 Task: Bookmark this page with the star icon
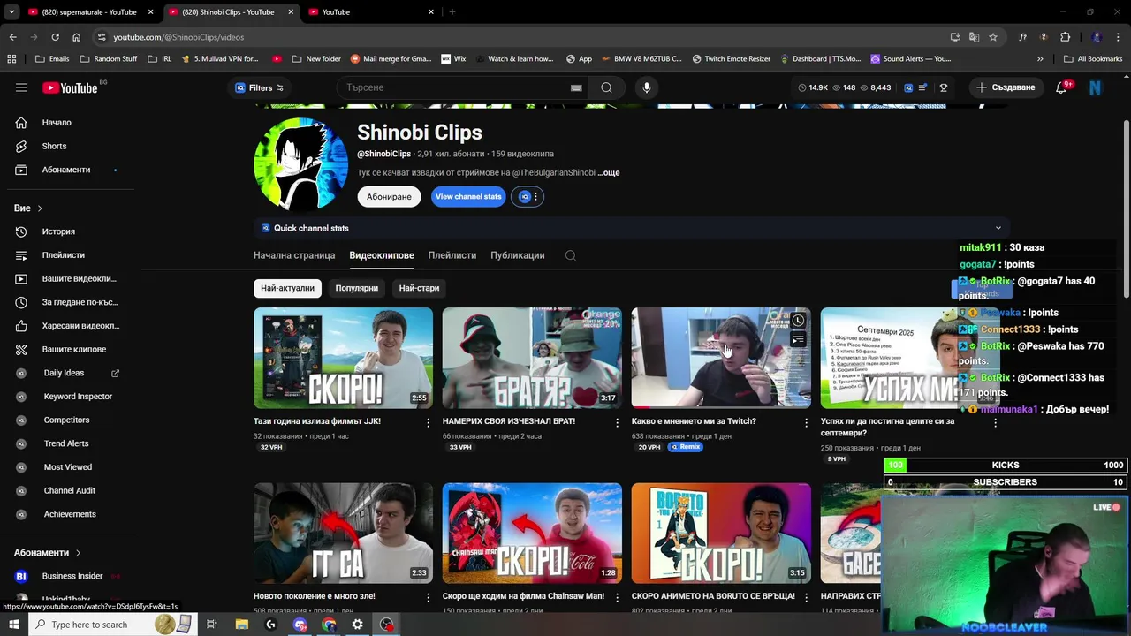tap(993, 37)
